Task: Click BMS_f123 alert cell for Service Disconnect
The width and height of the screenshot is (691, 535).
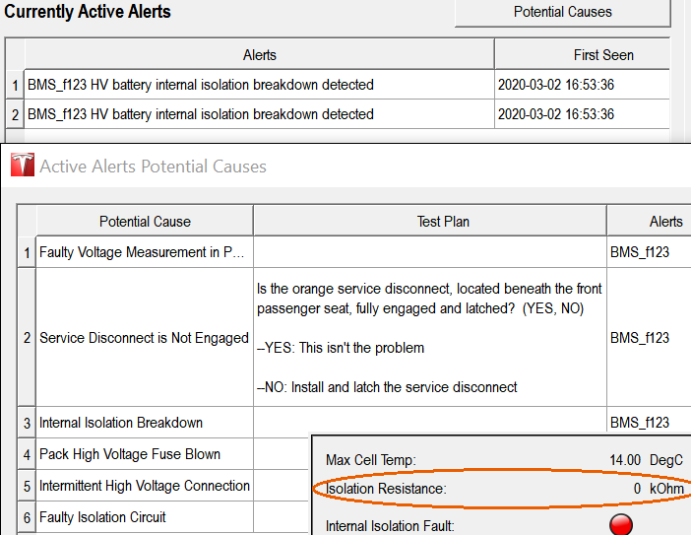Action: 640,338
